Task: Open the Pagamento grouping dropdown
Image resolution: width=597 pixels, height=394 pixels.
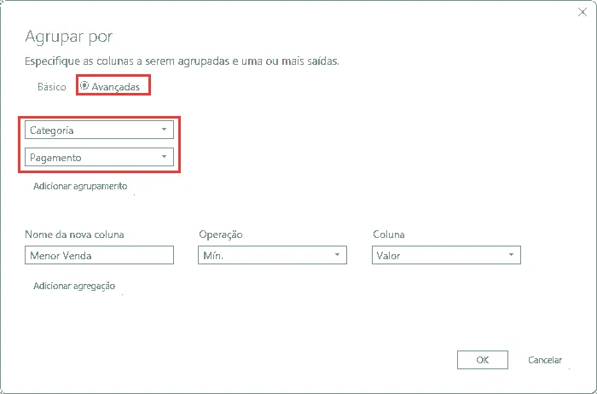Action: coord(99,157)
